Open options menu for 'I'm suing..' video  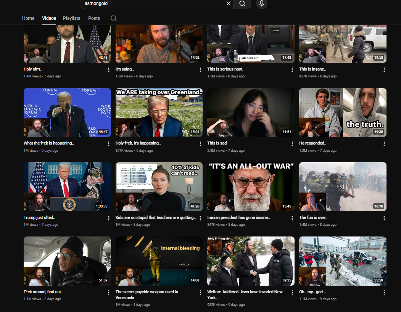pyautogui.click(x=200, y=70)
